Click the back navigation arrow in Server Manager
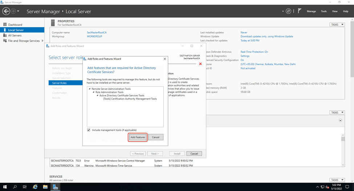 pyautogui.click(x=6, y=11)
